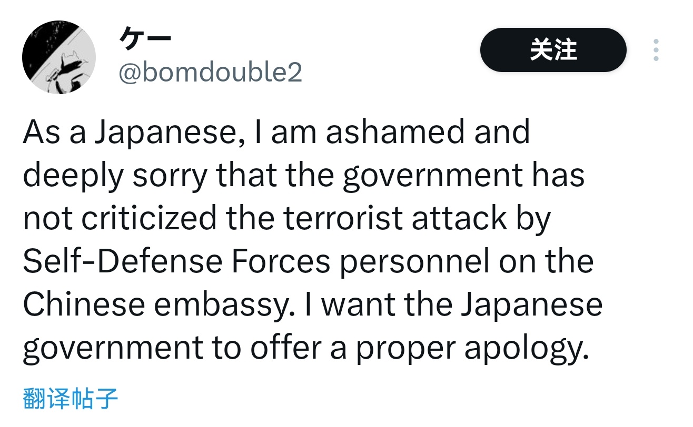The image size is (693, 427).
Task: Open the @bomdouble2 handle link
Action: coord(210,73)
